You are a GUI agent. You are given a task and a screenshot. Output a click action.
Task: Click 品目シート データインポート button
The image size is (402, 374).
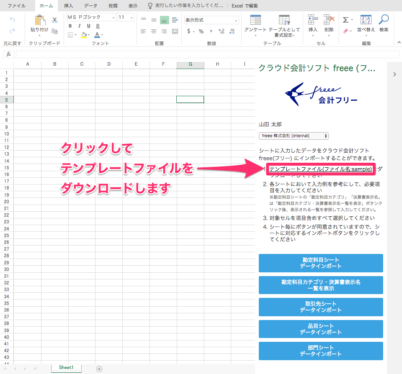point(321,329)
